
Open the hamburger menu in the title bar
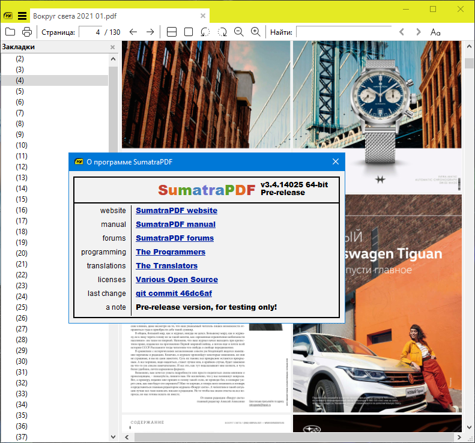coord(22,16)
